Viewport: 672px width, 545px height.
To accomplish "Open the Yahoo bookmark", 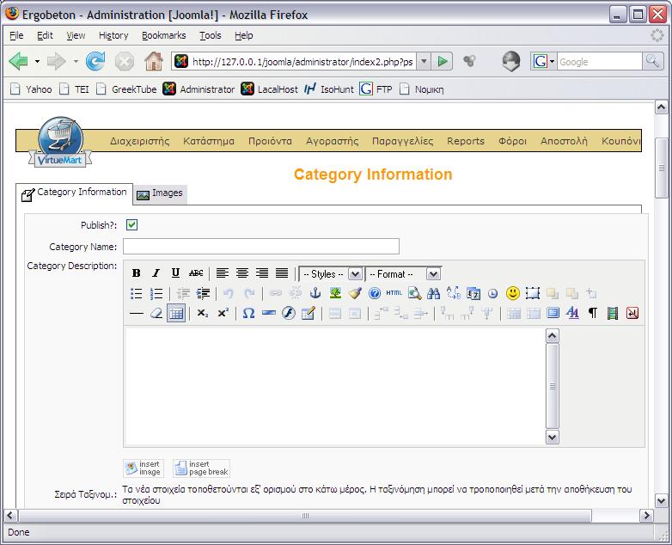I will (x=31, y=89).
